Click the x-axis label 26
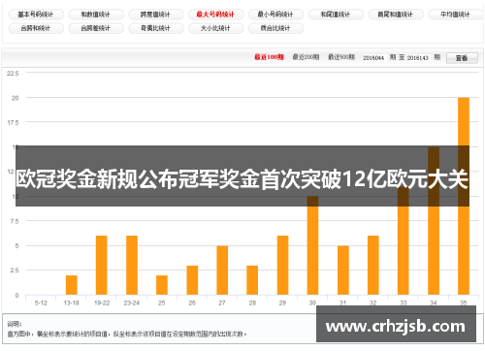This screenshot has width=485, height=351. pyautogui.click(x=192, y=303)
